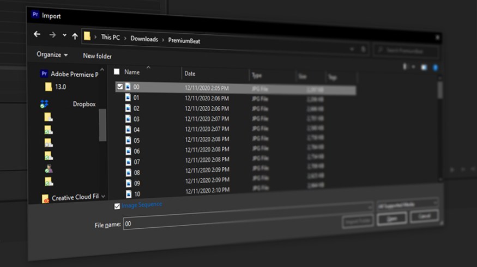Sort files by Size column
Screen dimensions: 477x267
(x=303, y=77)
